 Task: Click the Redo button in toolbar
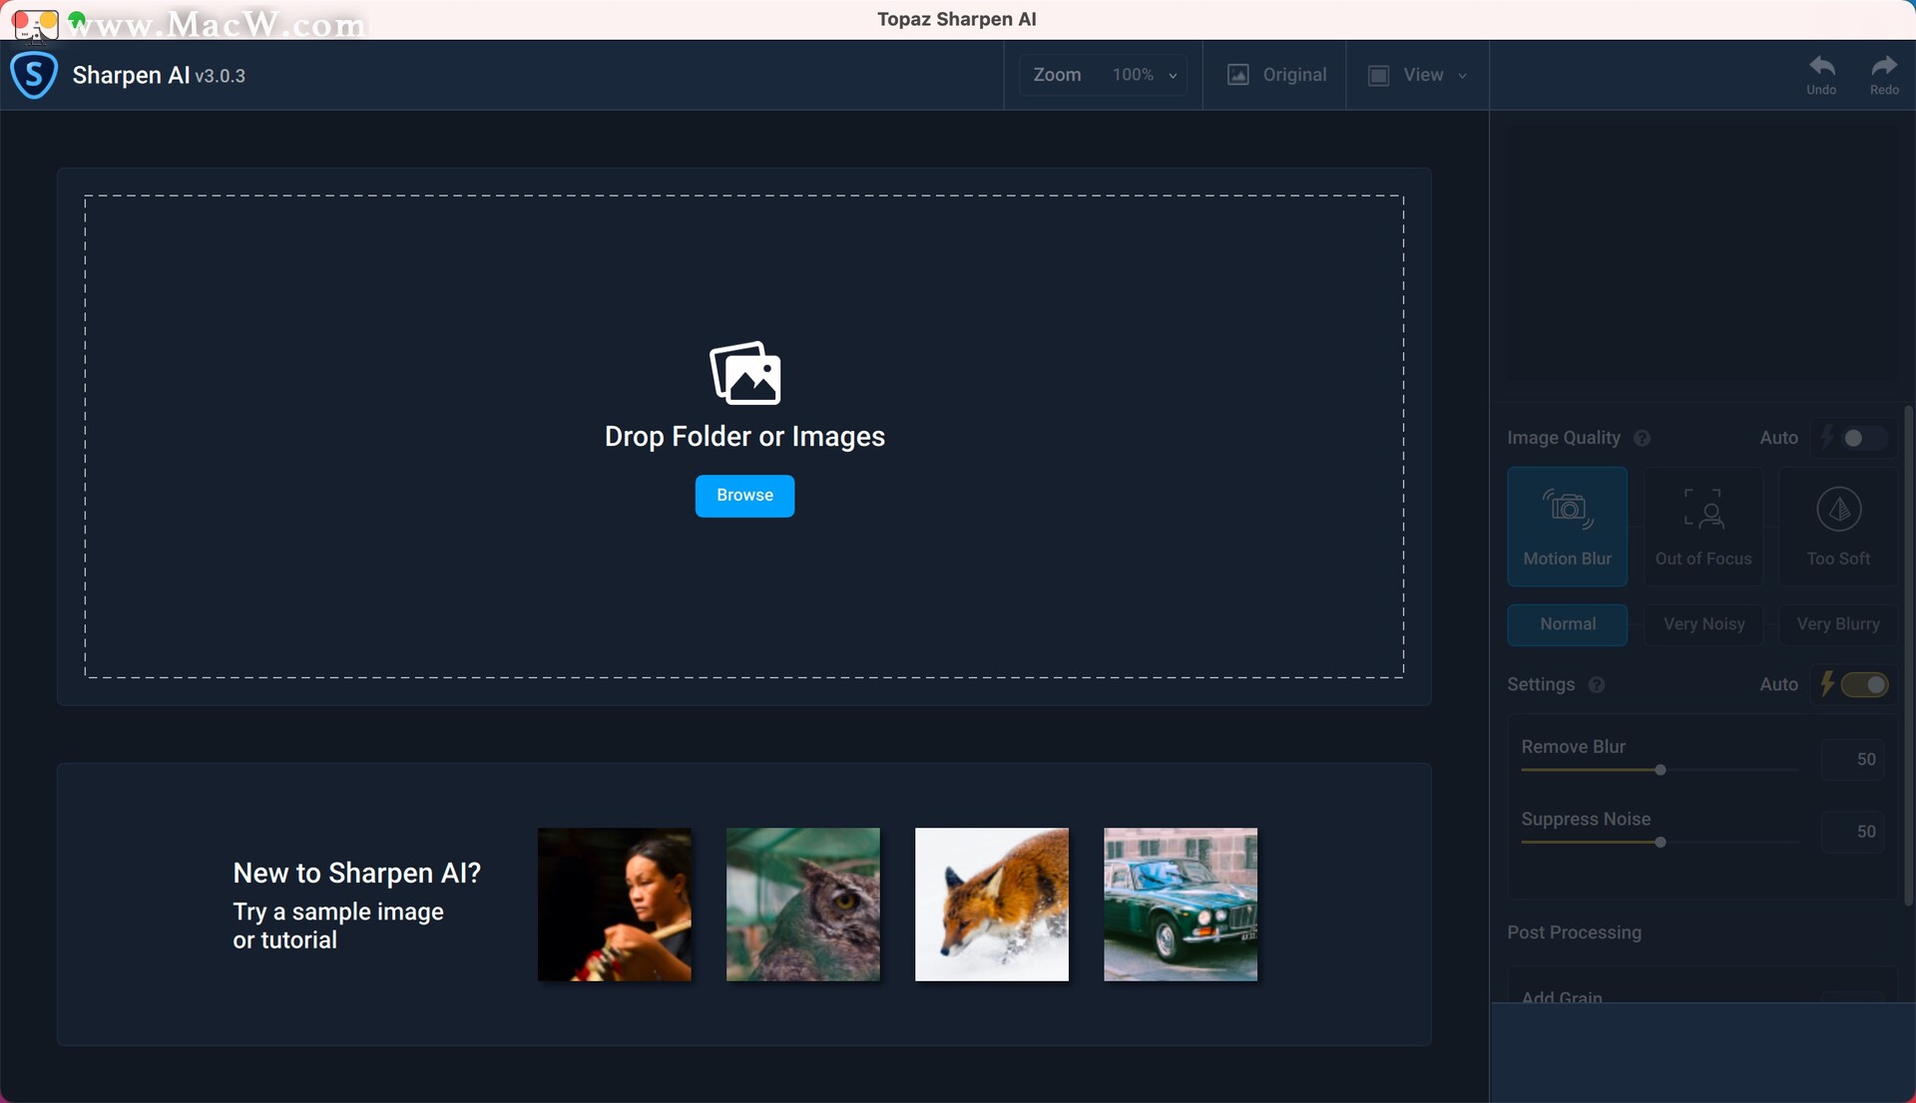1884,73
